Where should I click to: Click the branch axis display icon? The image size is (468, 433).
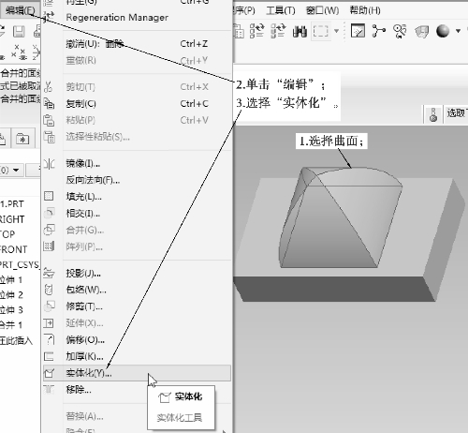click(x=378, y=31)
